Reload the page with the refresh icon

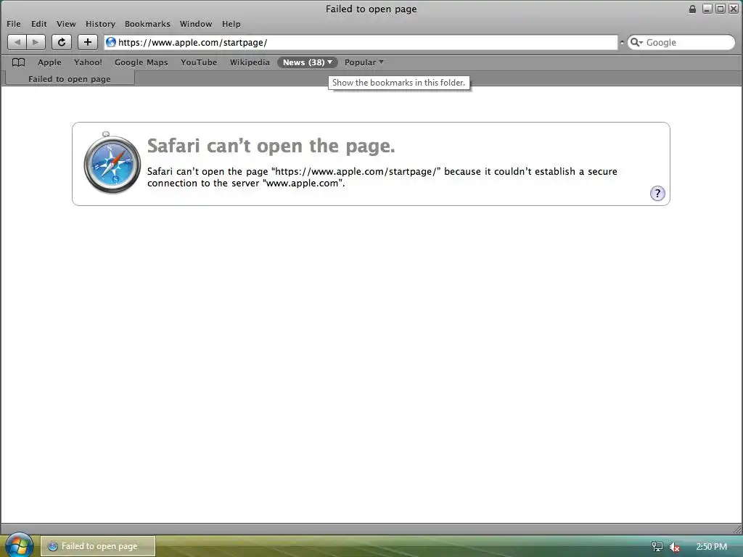(62, 42)
